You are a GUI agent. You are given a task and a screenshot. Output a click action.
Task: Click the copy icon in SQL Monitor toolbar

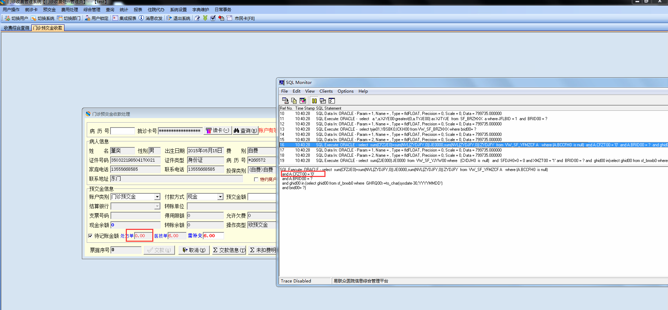[x=294, y=101]
